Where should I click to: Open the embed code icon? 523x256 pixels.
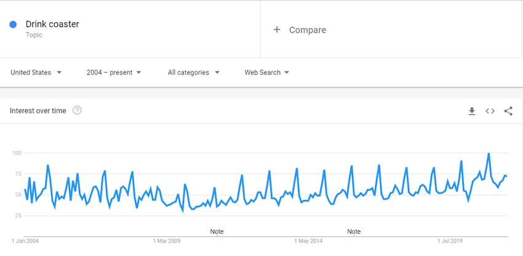[x=490, y=111]
